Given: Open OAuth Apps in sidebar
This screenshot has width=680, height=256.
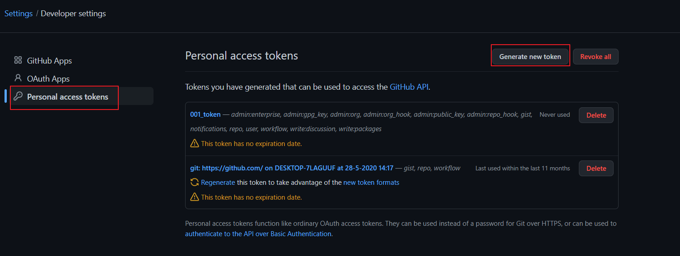Looking at the screenshot, I should tap(48, 78).
